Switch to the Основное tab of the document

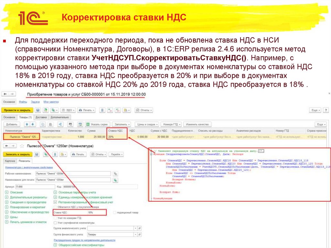9,117
